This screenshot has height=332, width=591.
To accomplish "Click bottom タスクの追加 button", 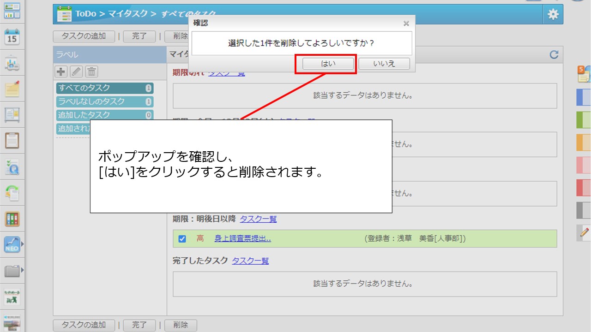I will 84,325.
